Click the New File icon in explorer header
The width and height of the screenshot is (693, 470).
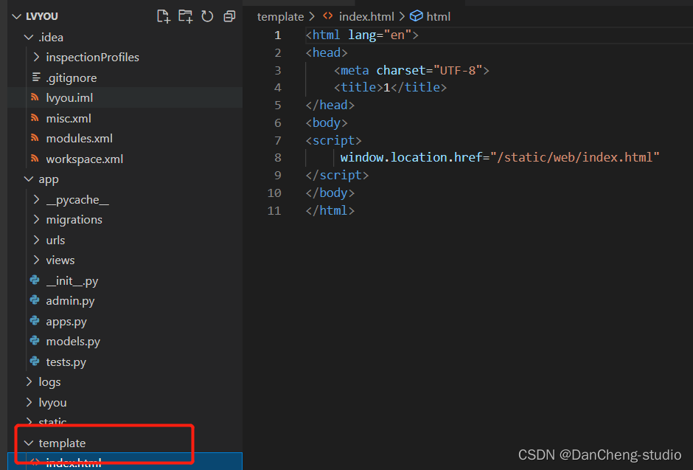coord(164,16)
